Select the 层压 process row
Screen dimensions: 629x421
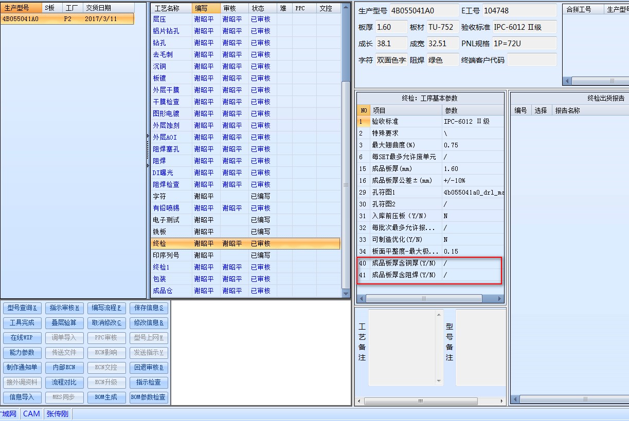(x=246, y=19)
